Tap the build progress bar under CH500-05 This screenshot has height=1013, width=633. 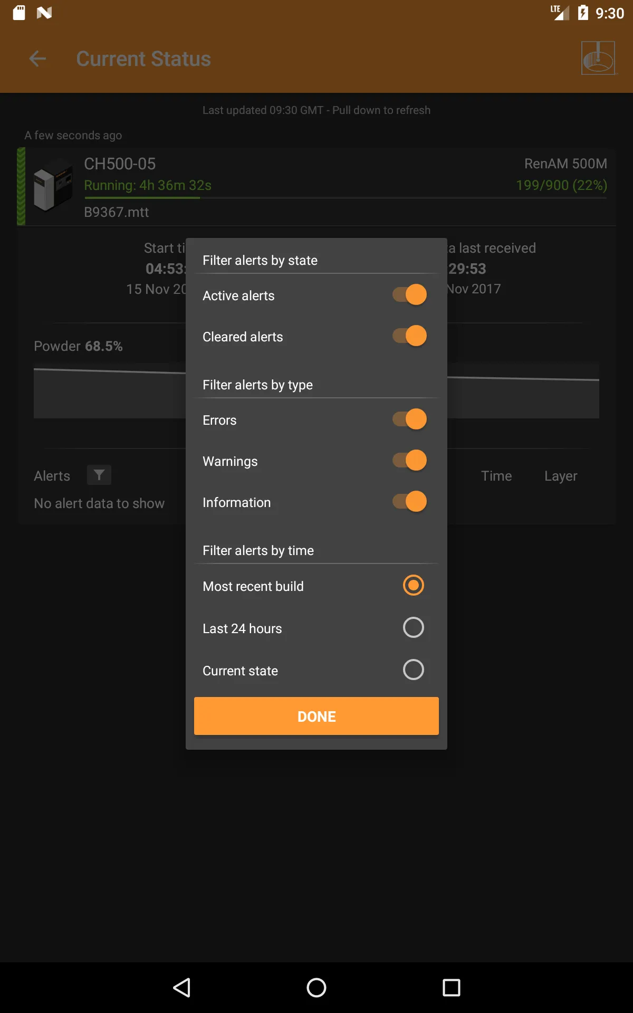(346, 198)
